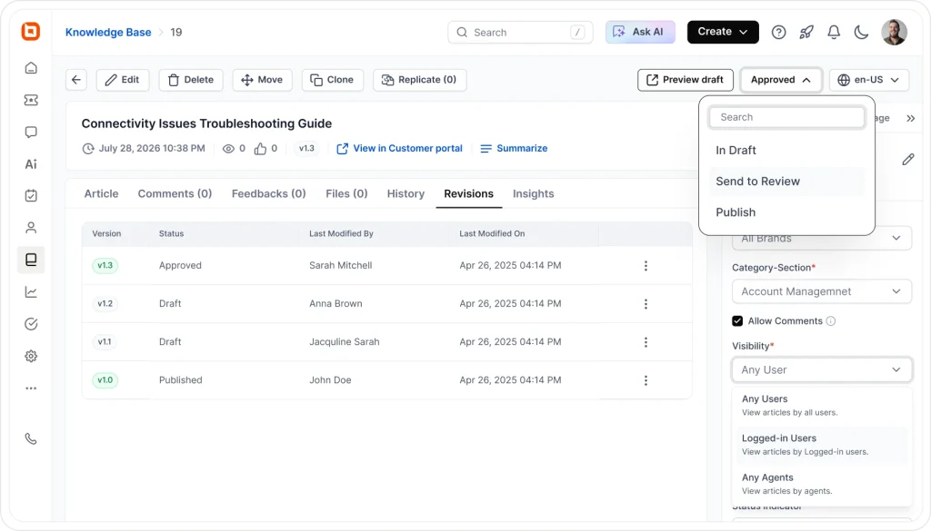Go back with the arrow button
Image resolution: width=931 pixels, height=531 pixels.
[76, 80]
